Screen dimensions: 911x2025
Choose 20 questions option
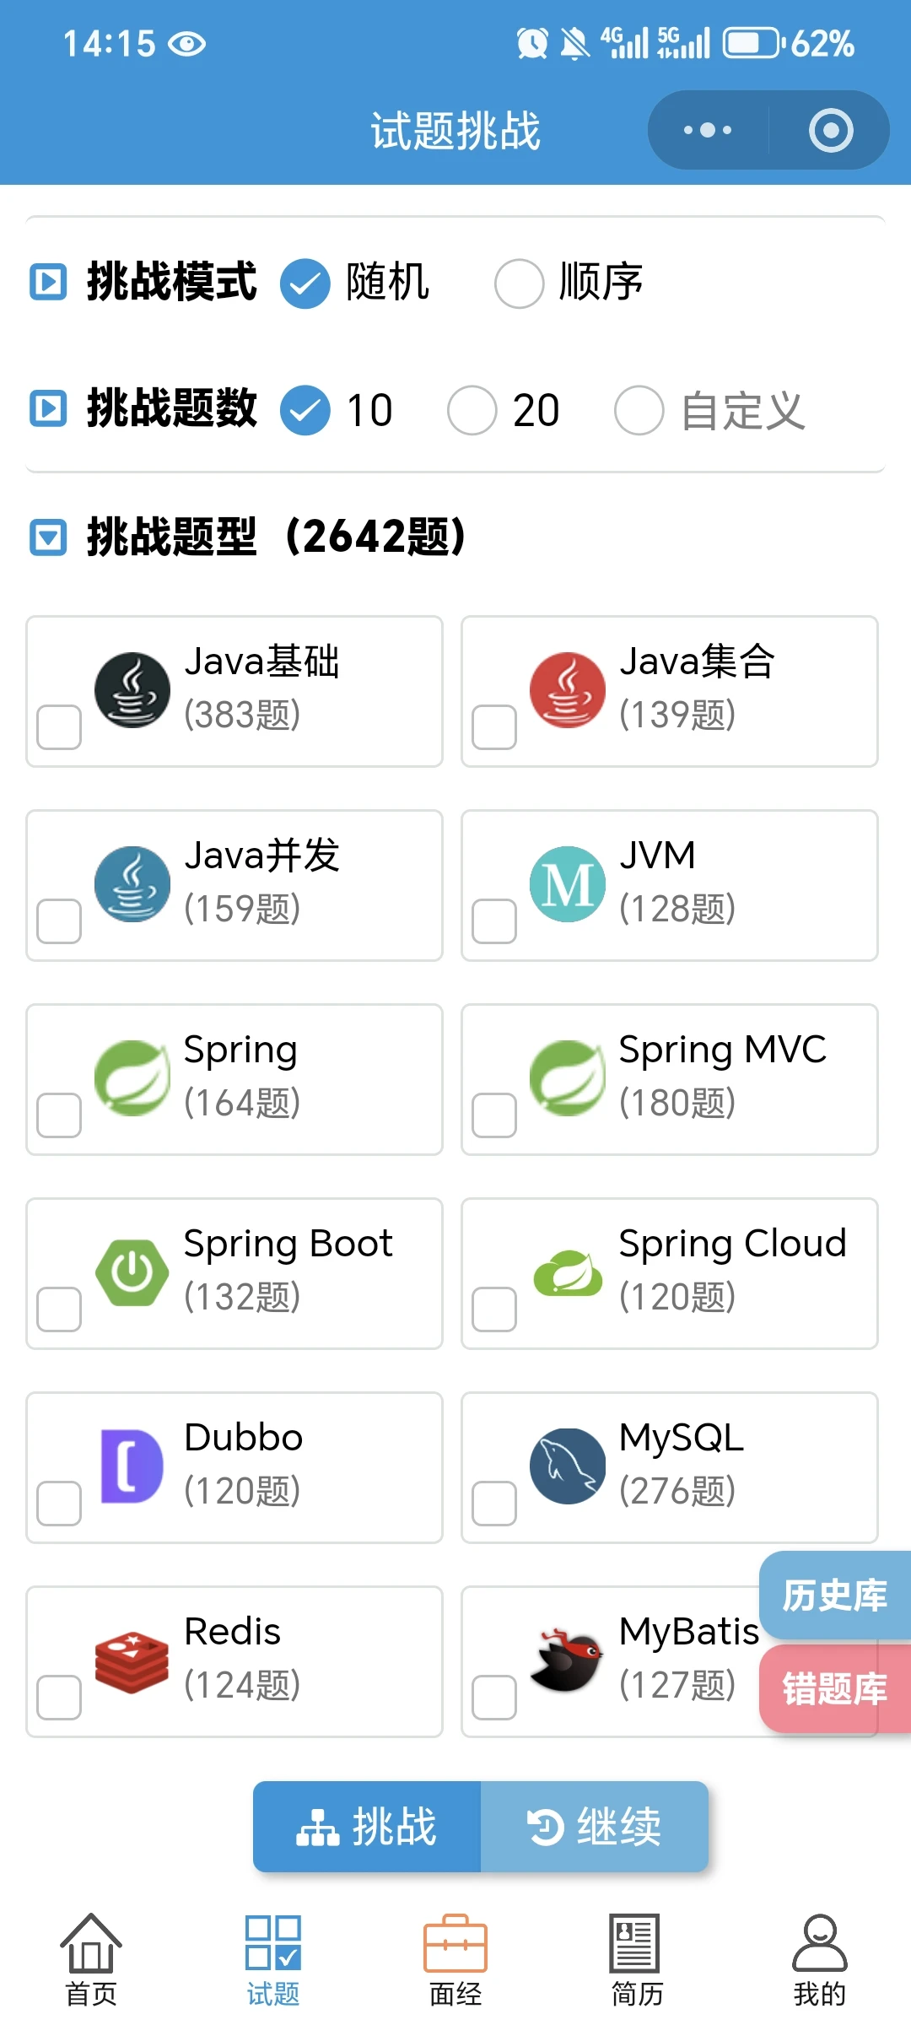tap(472, 410)
